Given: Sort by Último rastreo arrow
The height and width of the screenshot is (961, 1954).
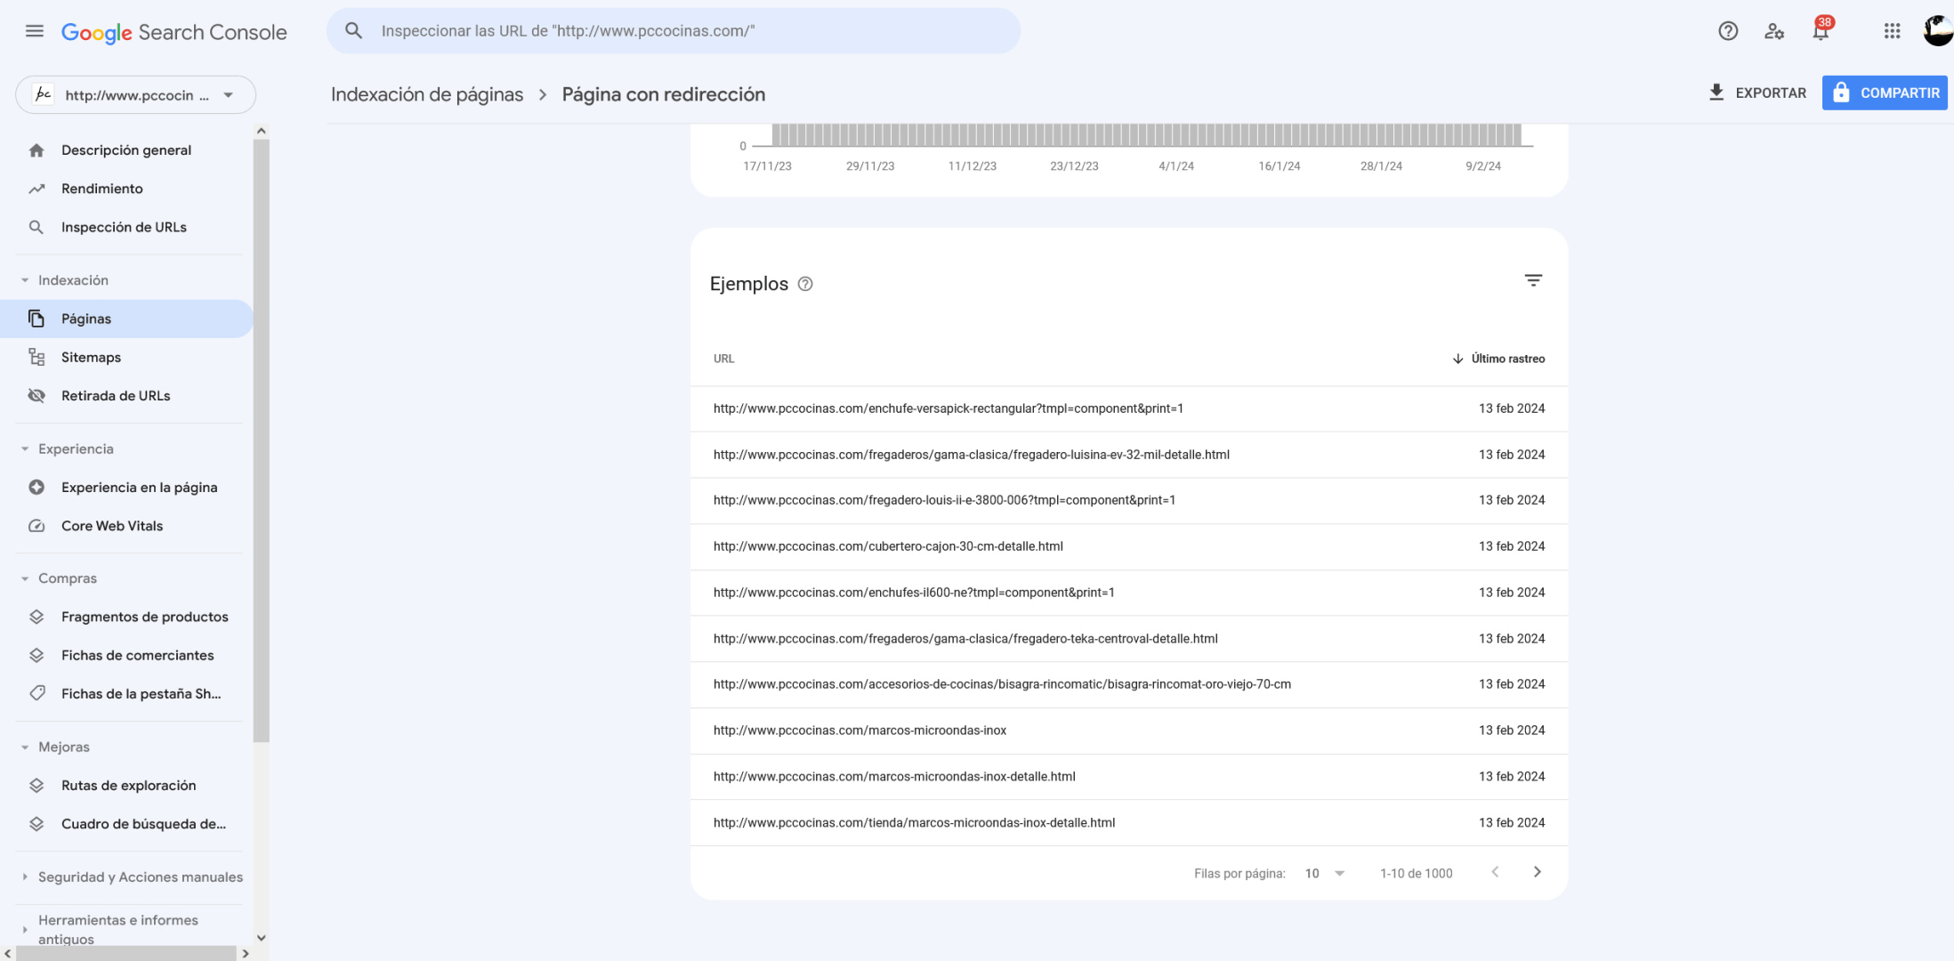Looking at the screenshot, I should (x=1457, y=359).
